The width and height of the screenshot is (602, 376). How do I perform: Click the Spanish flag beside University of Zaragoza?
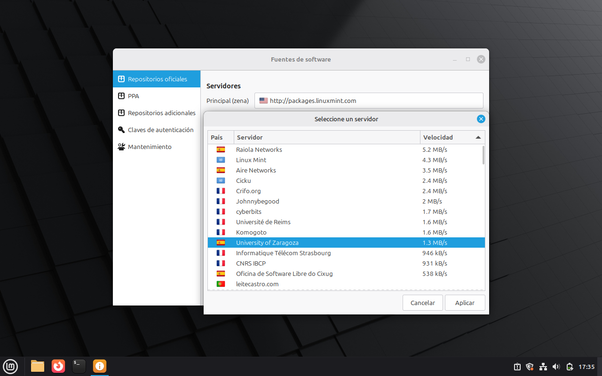click(221, 243)
